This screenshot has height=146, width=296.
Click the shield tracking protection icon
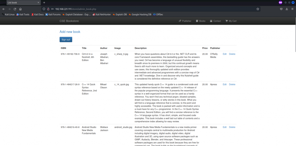coord(44,9)
